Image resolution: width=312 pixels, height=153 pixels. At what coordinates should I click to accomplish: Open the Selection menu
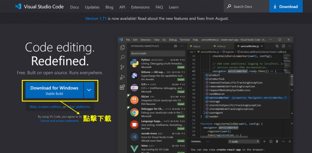(x=146, y=40)
